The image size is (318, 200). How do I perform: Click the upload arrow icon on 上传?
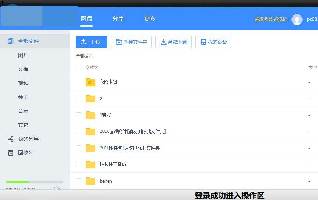(x=84, y=41)
